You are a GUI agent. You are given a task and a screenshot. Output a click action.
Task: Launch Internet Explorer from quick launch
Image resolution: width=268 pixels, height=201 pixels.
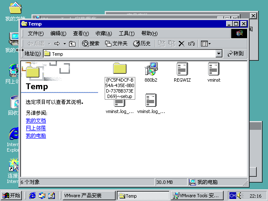(x=32, y=196)
